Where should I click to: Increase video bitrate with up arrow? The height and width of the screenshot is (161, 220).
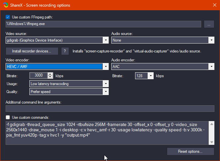tap(50, 74)
